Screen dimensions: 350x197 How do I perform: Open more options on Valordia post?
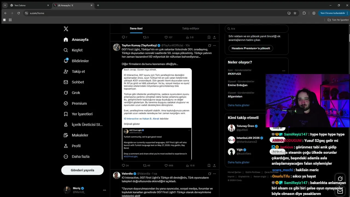pyautogui.click(x=214, y=174)
